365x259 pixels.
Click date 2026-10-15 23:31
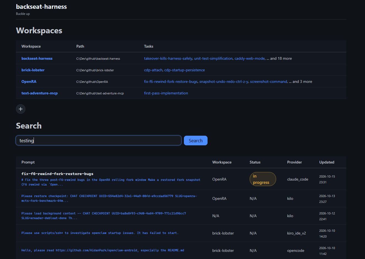coord(327,179)
